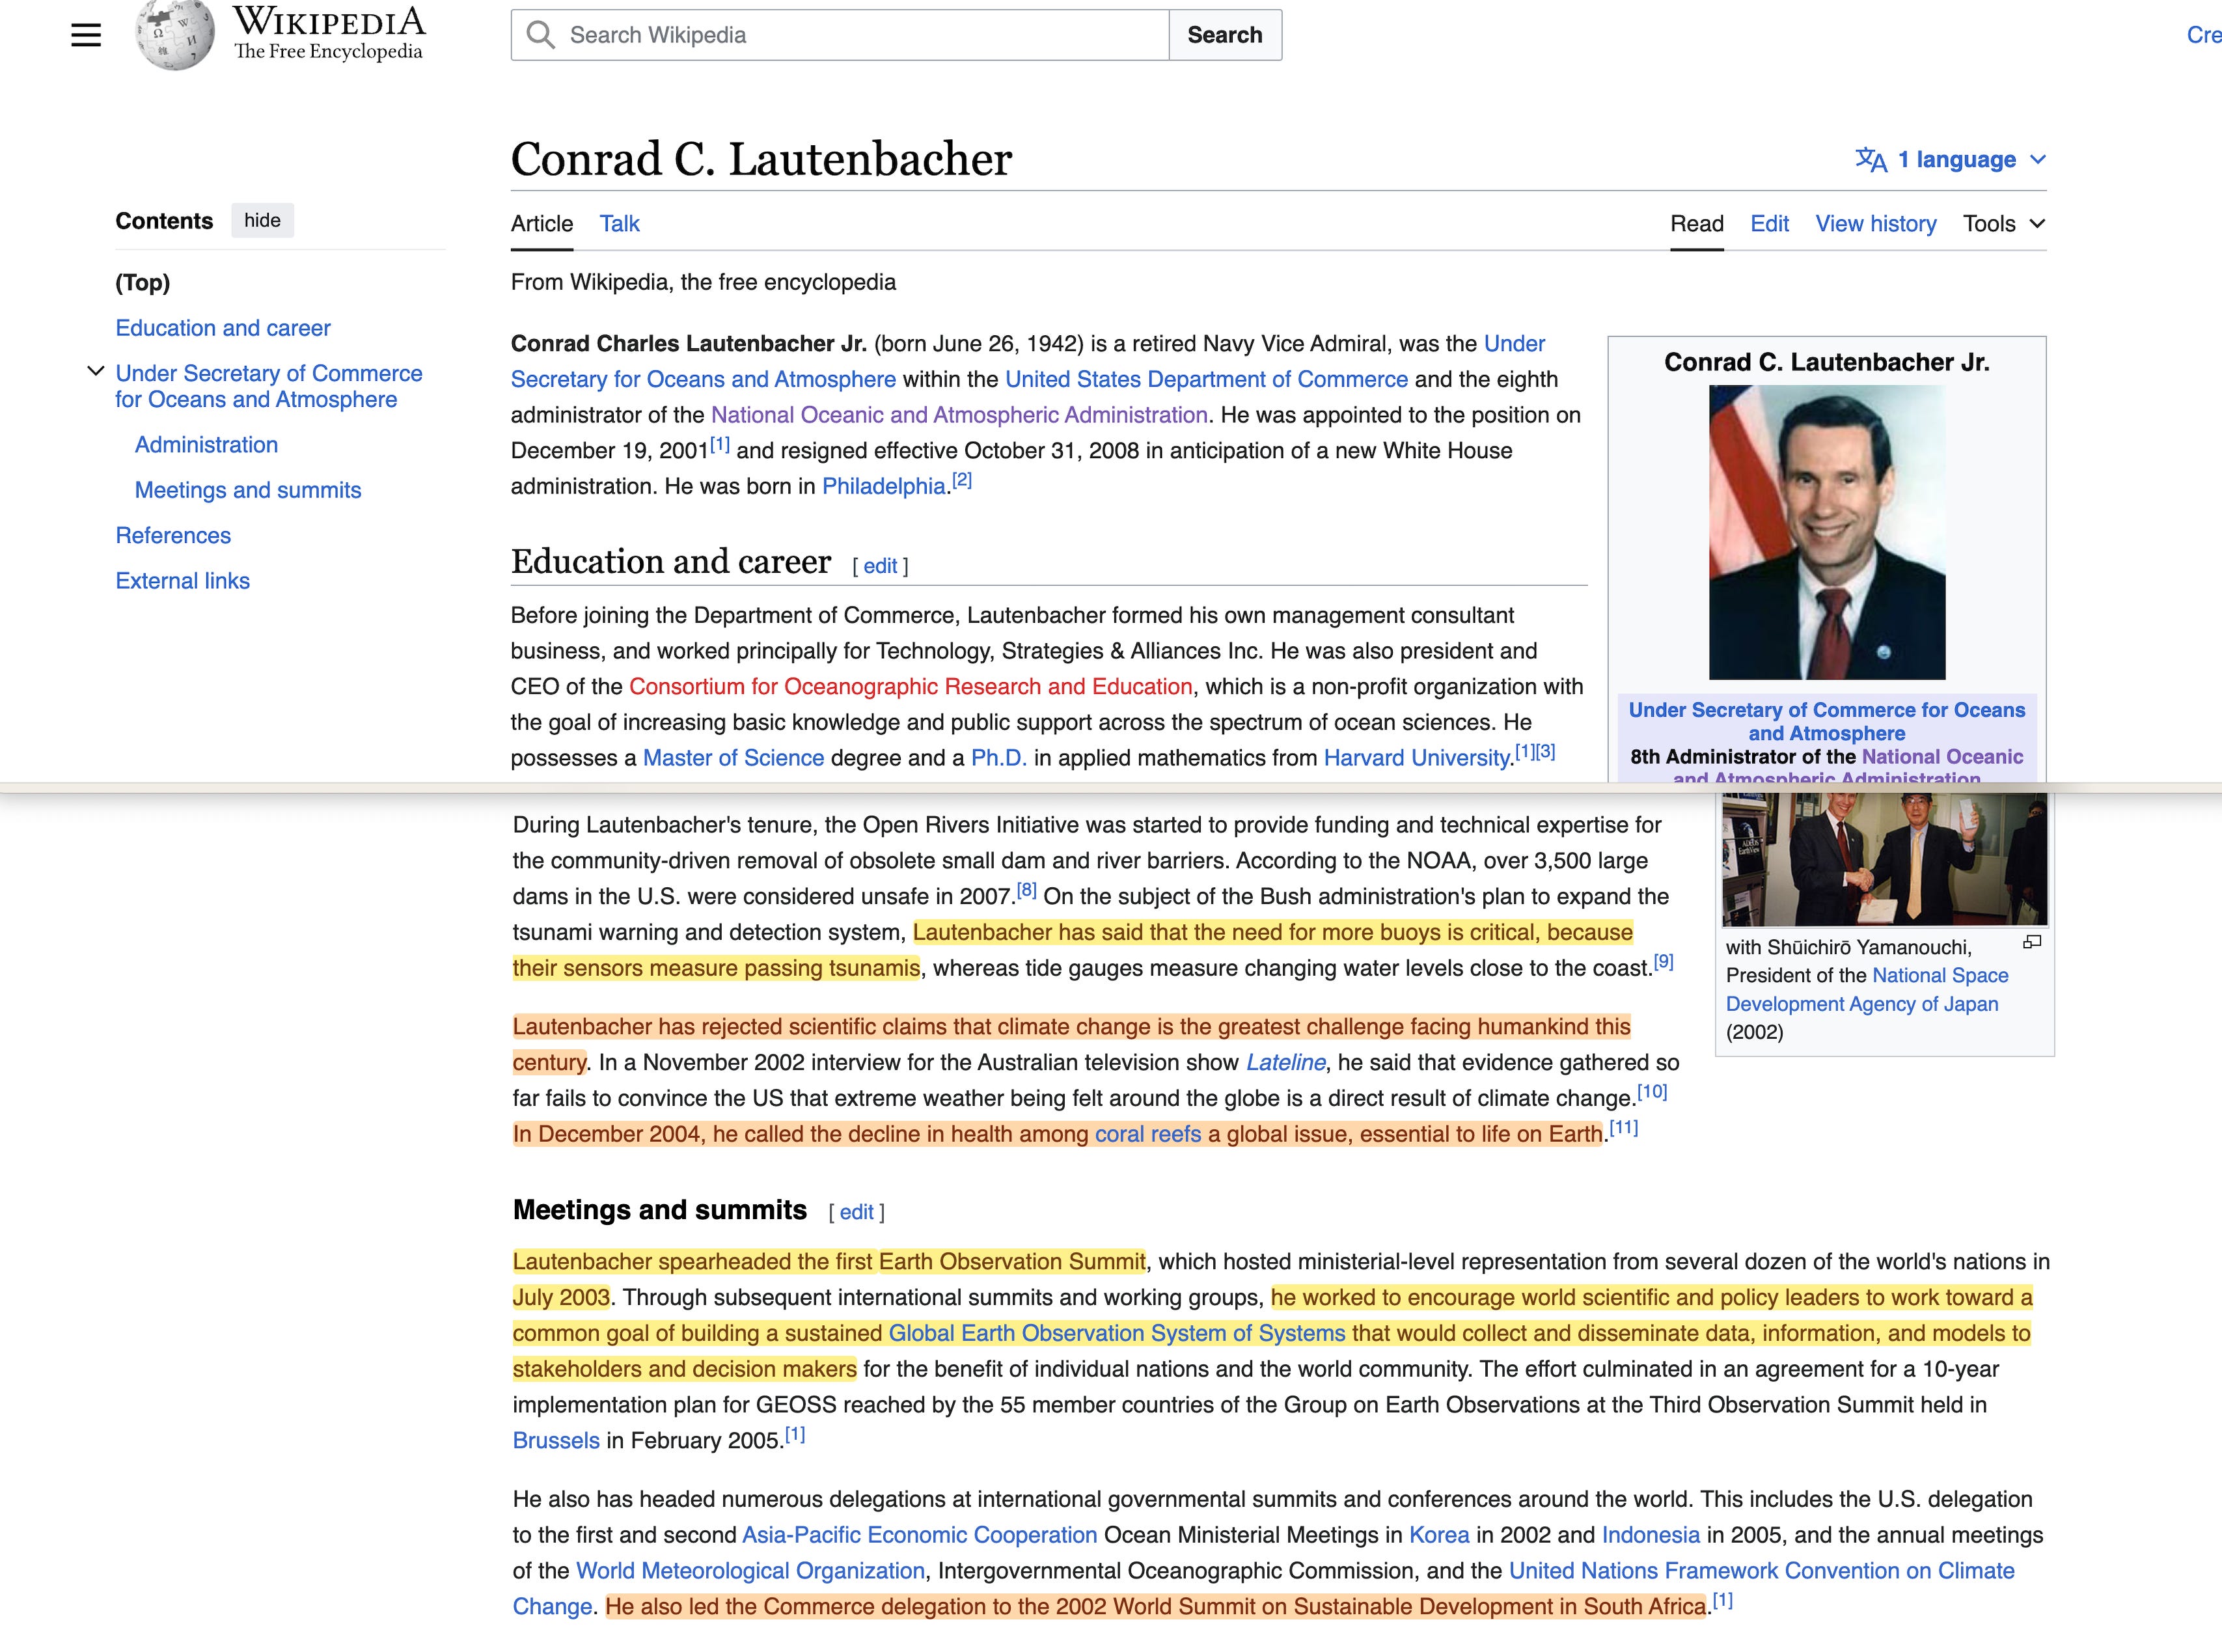Switch to the Talk tab

coord(620,224)
